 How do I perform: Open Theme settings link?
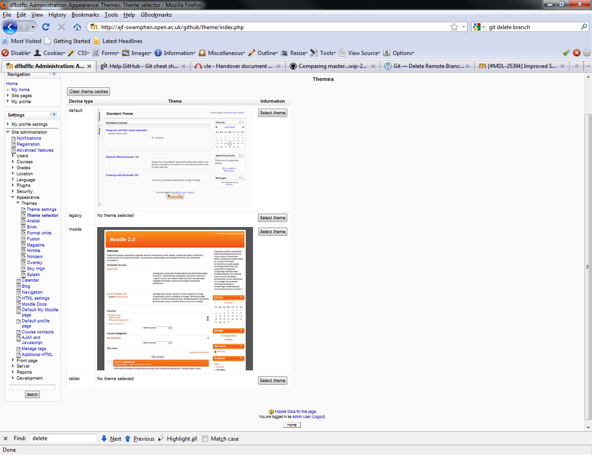click(x=41, y=209)
